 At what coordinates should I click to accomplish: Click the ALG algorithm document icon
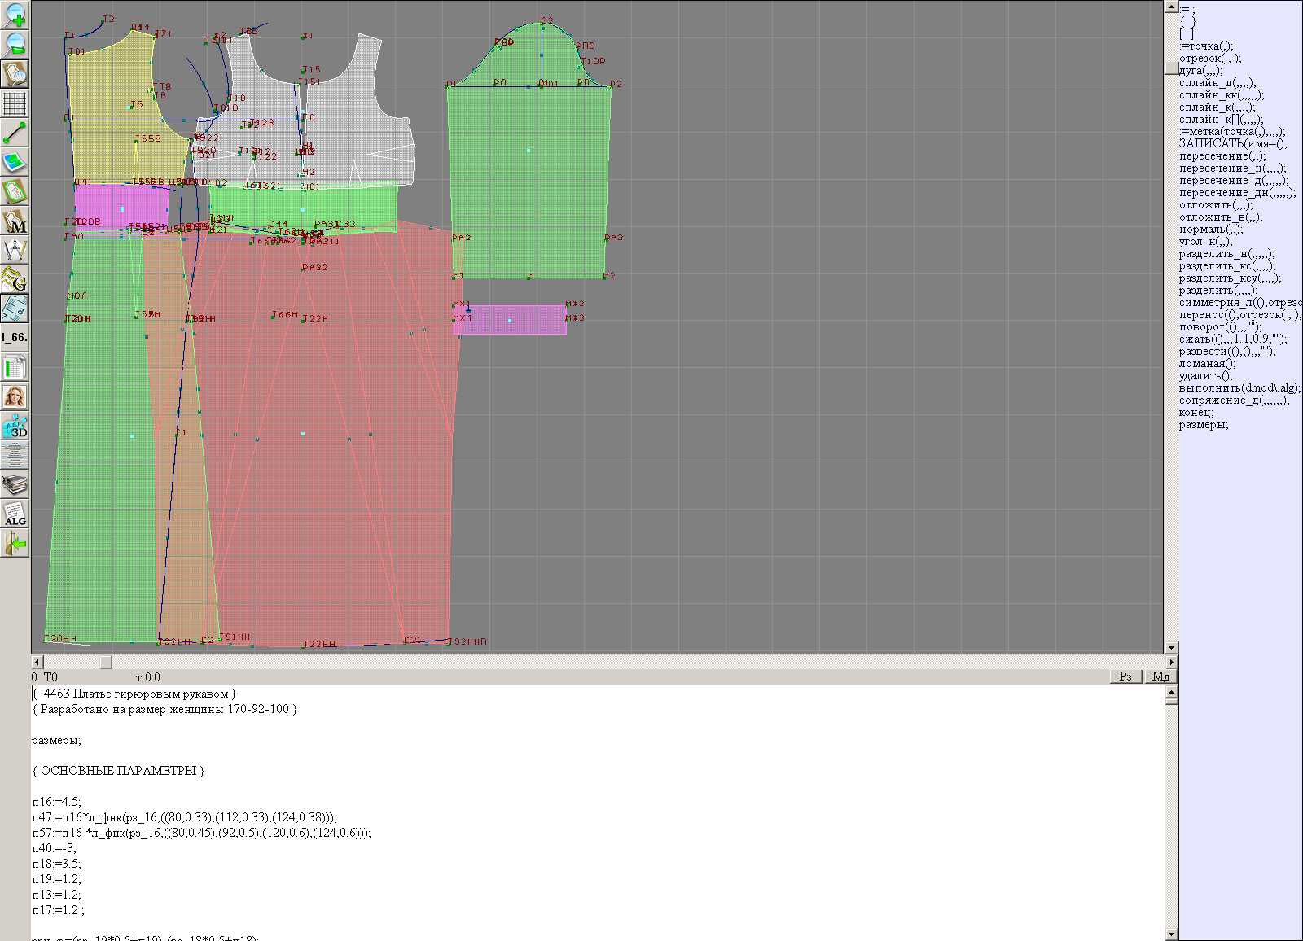click(x=15, y=514)
